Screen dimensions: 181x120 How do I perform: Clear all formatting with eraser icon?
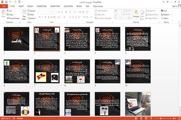point(66,12)
